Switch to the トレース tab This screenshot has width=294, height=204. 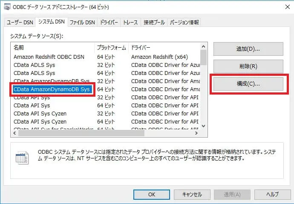[x=130, y=23]
